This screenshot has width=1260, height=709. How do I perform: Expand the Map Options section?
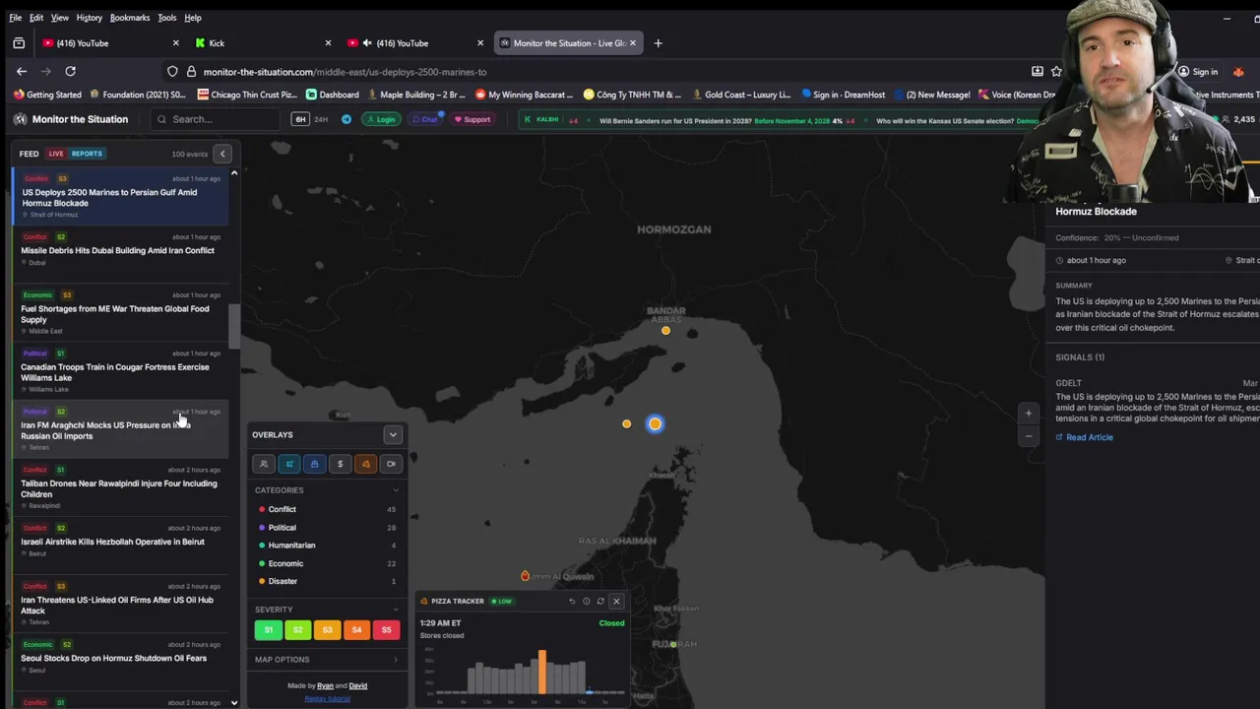coord(327,660)
